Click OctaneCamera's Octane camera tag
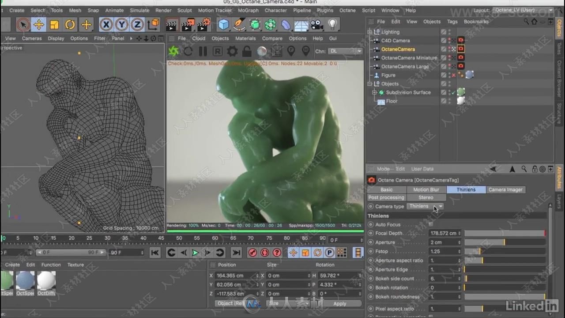The image size is (565, 318). coord(461,49)
